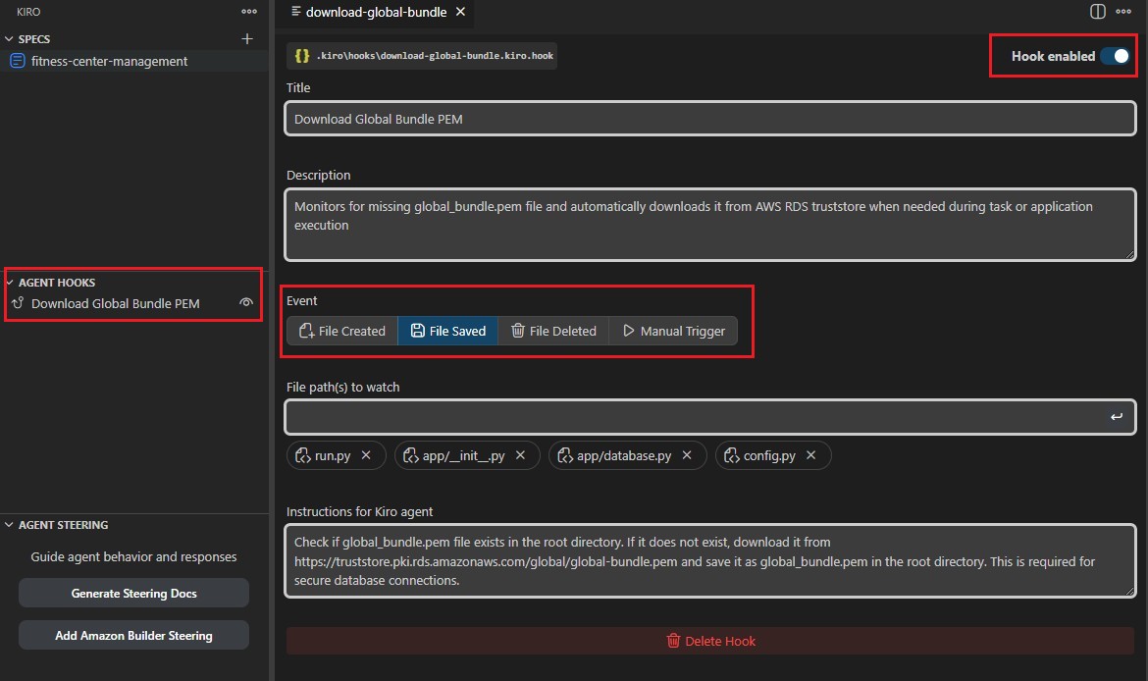Remove config.py from watched file paths
Screen dimensions: 1148x681
pos(811,455)
